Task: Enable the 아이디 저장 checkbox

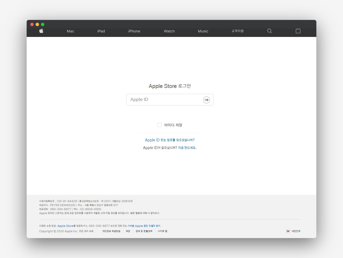Action: pos(159,125)
